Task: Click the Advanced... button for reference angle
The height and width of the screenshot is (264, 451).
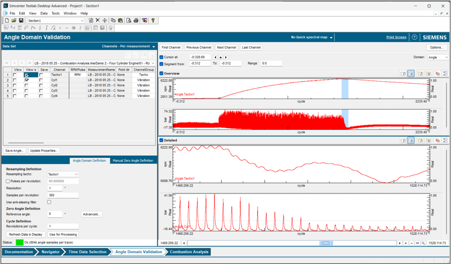Action: click(92, 214)
